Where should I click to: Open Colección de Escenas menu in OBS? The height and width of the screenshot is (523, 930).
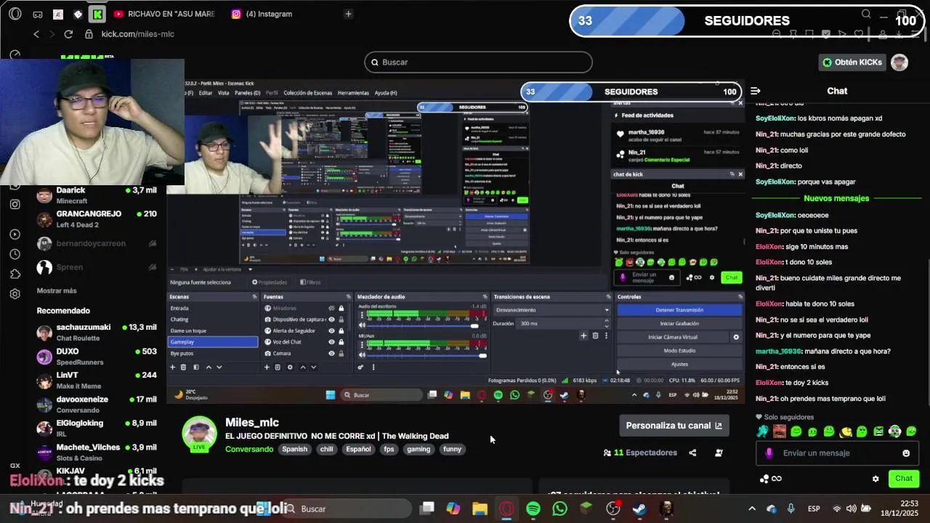pos(308,93)
